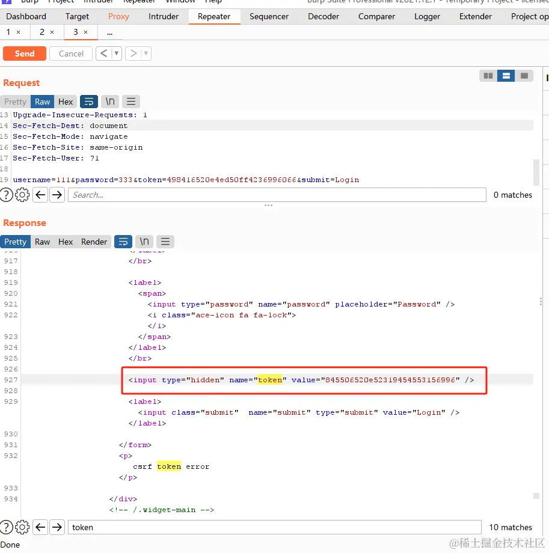Switch Request view to Pretty
The height and width of the screenshot is (553, 549).
15,102
